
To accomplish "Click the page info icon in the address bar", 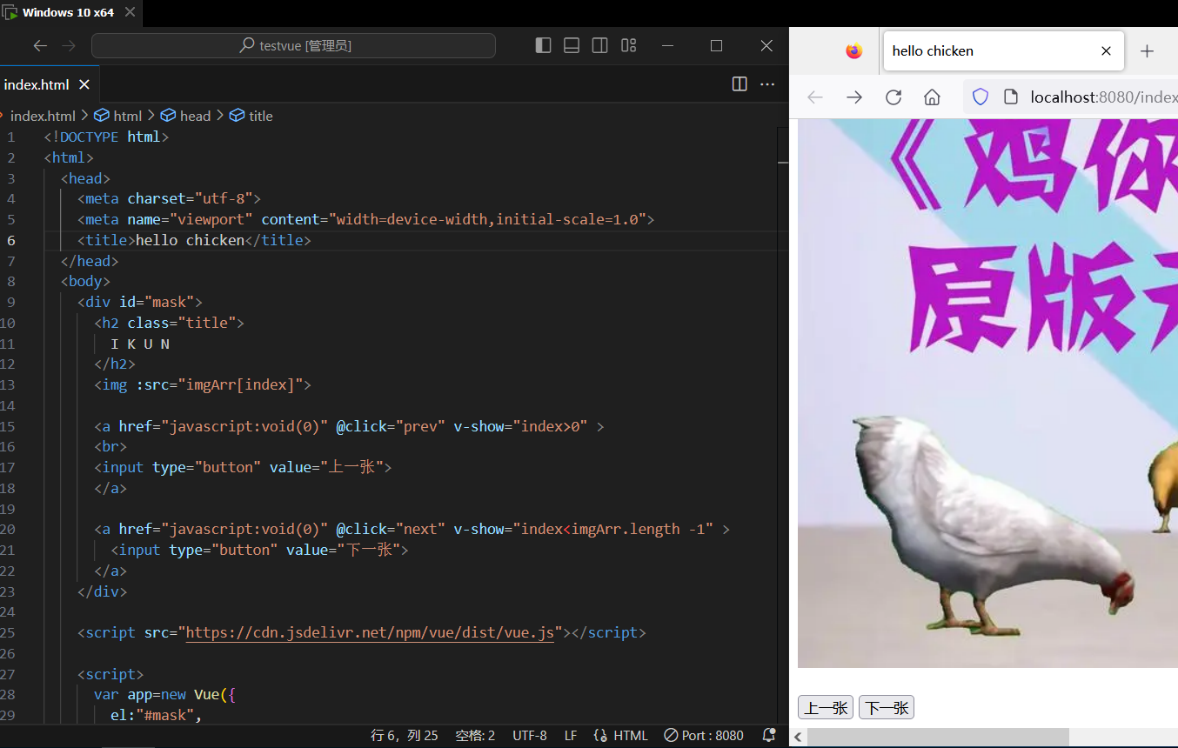I will click(1011, 97).
